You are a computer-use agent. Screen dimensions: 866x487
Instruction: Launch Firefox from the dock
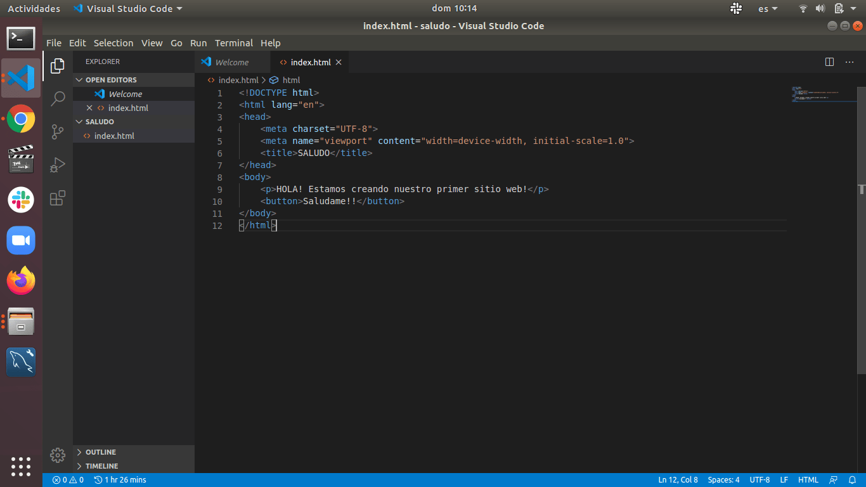pyautogui.click(x=21, y=281)
